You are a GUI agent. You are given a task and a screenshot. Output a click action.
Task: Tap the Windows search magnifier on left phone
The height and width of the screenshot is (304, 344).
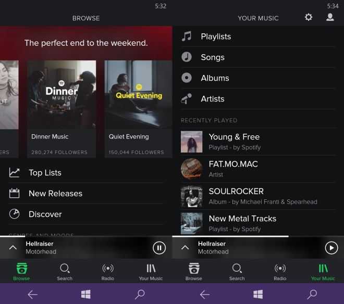pyautogui.click(x=140, y=294)
